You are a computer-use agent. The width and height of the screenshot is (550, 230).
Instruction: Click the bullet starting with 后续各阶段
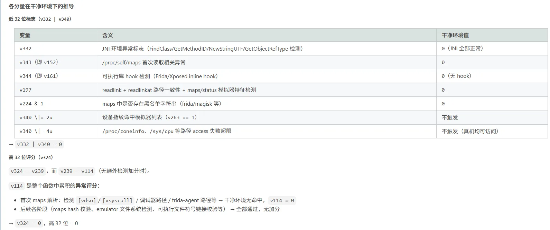150,209
